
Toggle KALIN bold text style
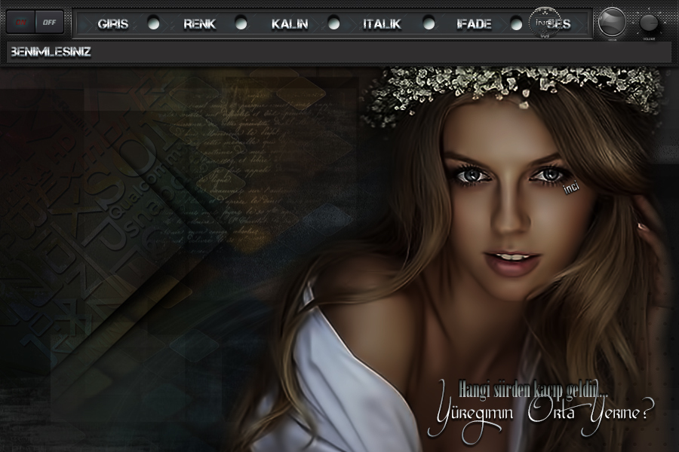tap(290, 24)
